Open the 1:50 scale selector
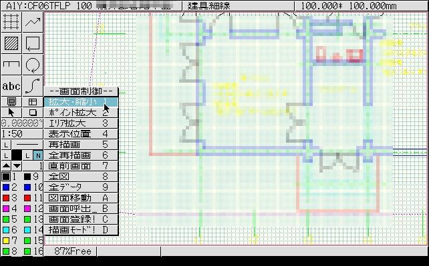 tap(22, 134)
